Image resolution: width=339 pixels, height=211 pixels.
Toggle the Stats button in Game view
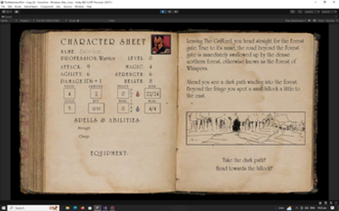pyautogui.click(x=321, y=21)
